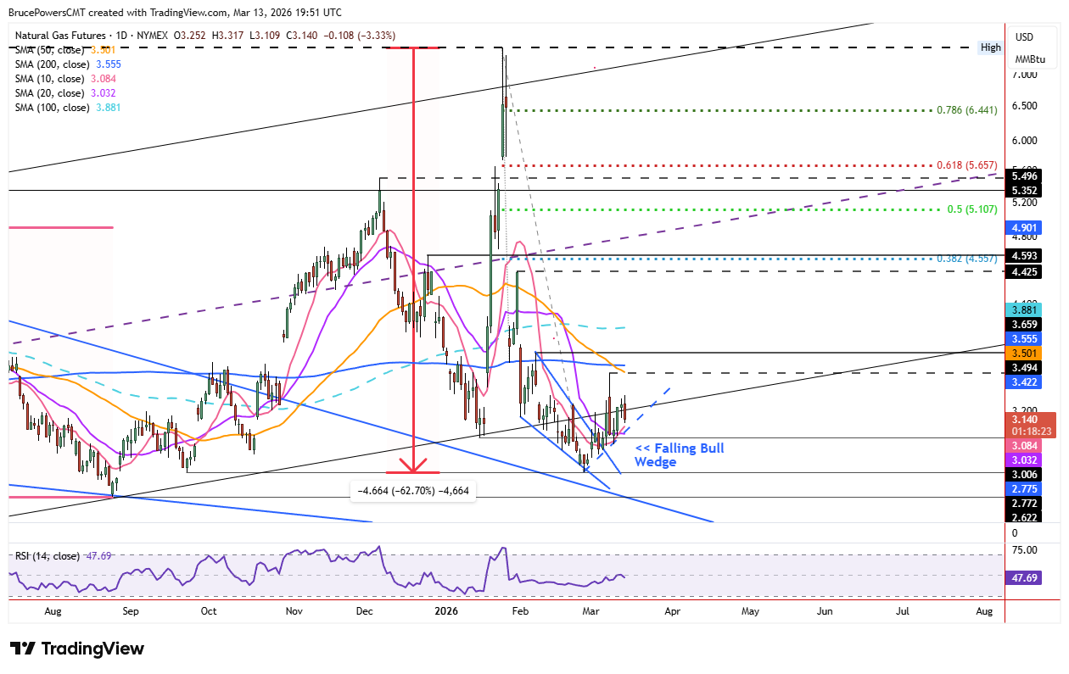Click the 4.593 price tag

(x=1024, y=256)
